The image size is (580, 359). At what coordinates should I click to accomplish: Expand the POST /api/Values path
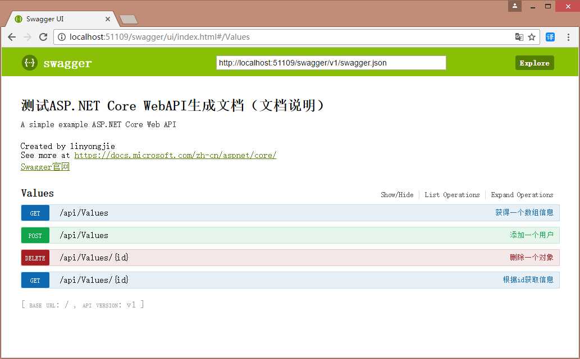[x=84, y=235]
